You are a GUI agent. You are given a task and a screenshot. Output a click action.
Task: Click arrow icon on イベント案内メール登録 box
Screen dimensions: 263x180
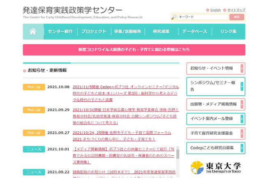click(242, 119)
